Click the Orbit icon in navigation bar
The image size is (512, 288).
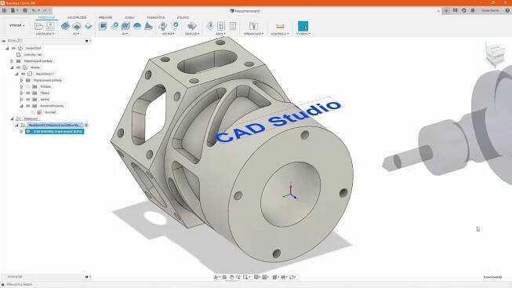coord(216,277)
